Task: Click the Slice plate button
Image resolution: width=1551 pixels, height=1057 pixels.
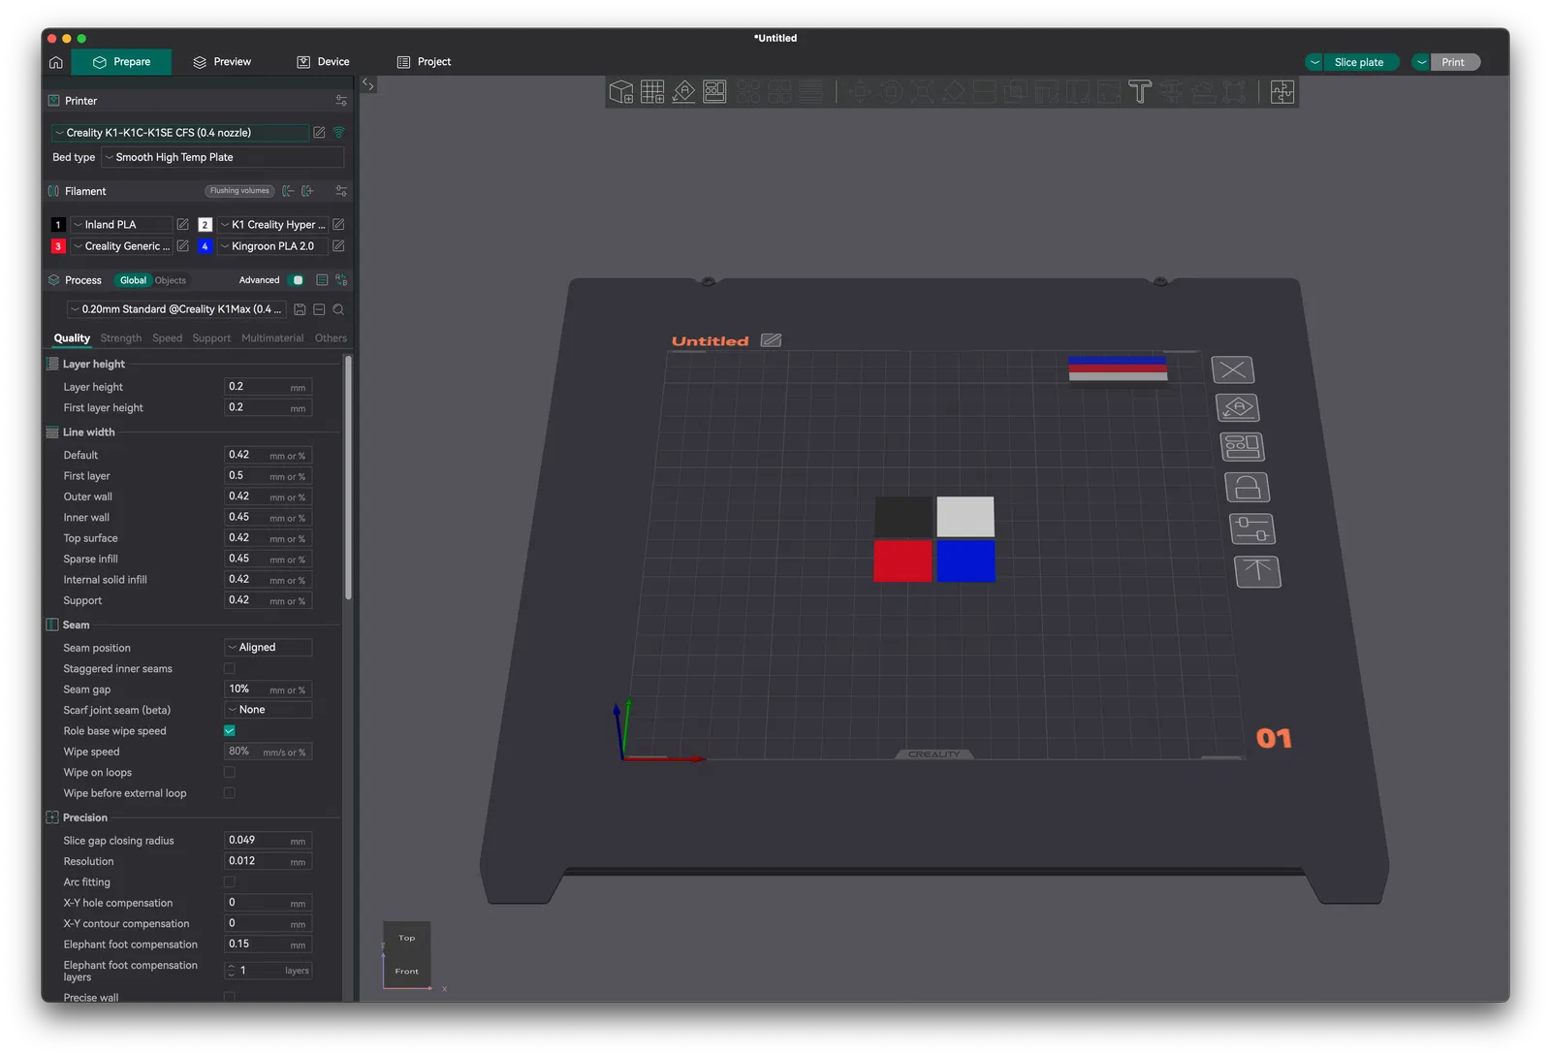Action: point(1352,62)
